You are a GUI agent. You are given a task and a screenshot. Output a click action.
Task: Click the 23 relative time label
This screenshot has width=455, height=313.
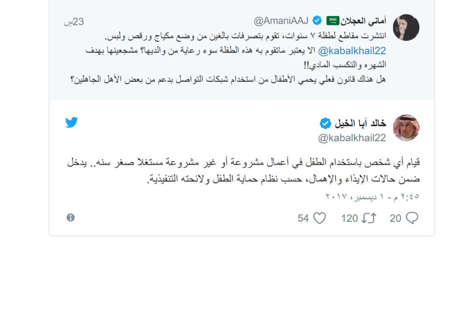pyautogui.click(x=74, y=22)
